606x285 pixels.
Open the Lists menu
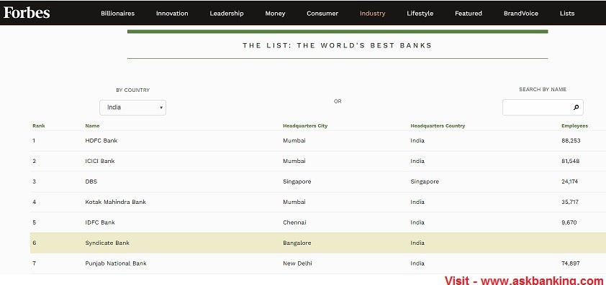click(x=567, y=14)
